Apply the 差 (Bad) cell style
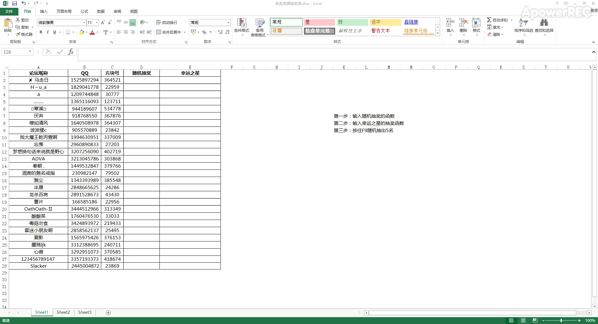The width and height of the screenshot is (598, 324). coord(320,22)
